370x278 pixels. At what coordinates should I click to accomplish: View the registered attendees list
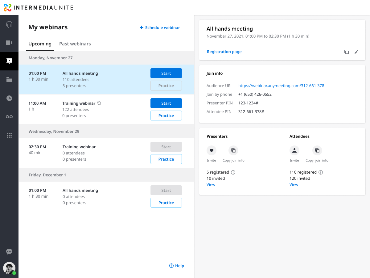coord(294,184)
